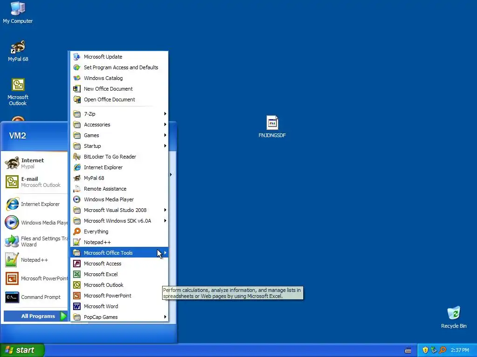Screen dimensions: 477x357
Task: Click Everything magnifier tray icon
Action: [x=443, y=350]
